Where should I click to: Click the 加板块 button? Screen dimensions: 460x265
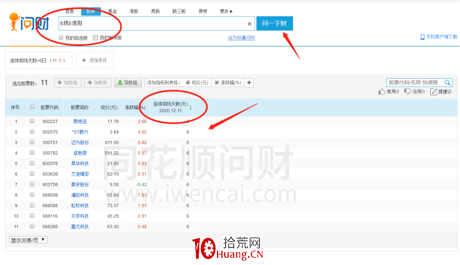(x=97, y=83)
